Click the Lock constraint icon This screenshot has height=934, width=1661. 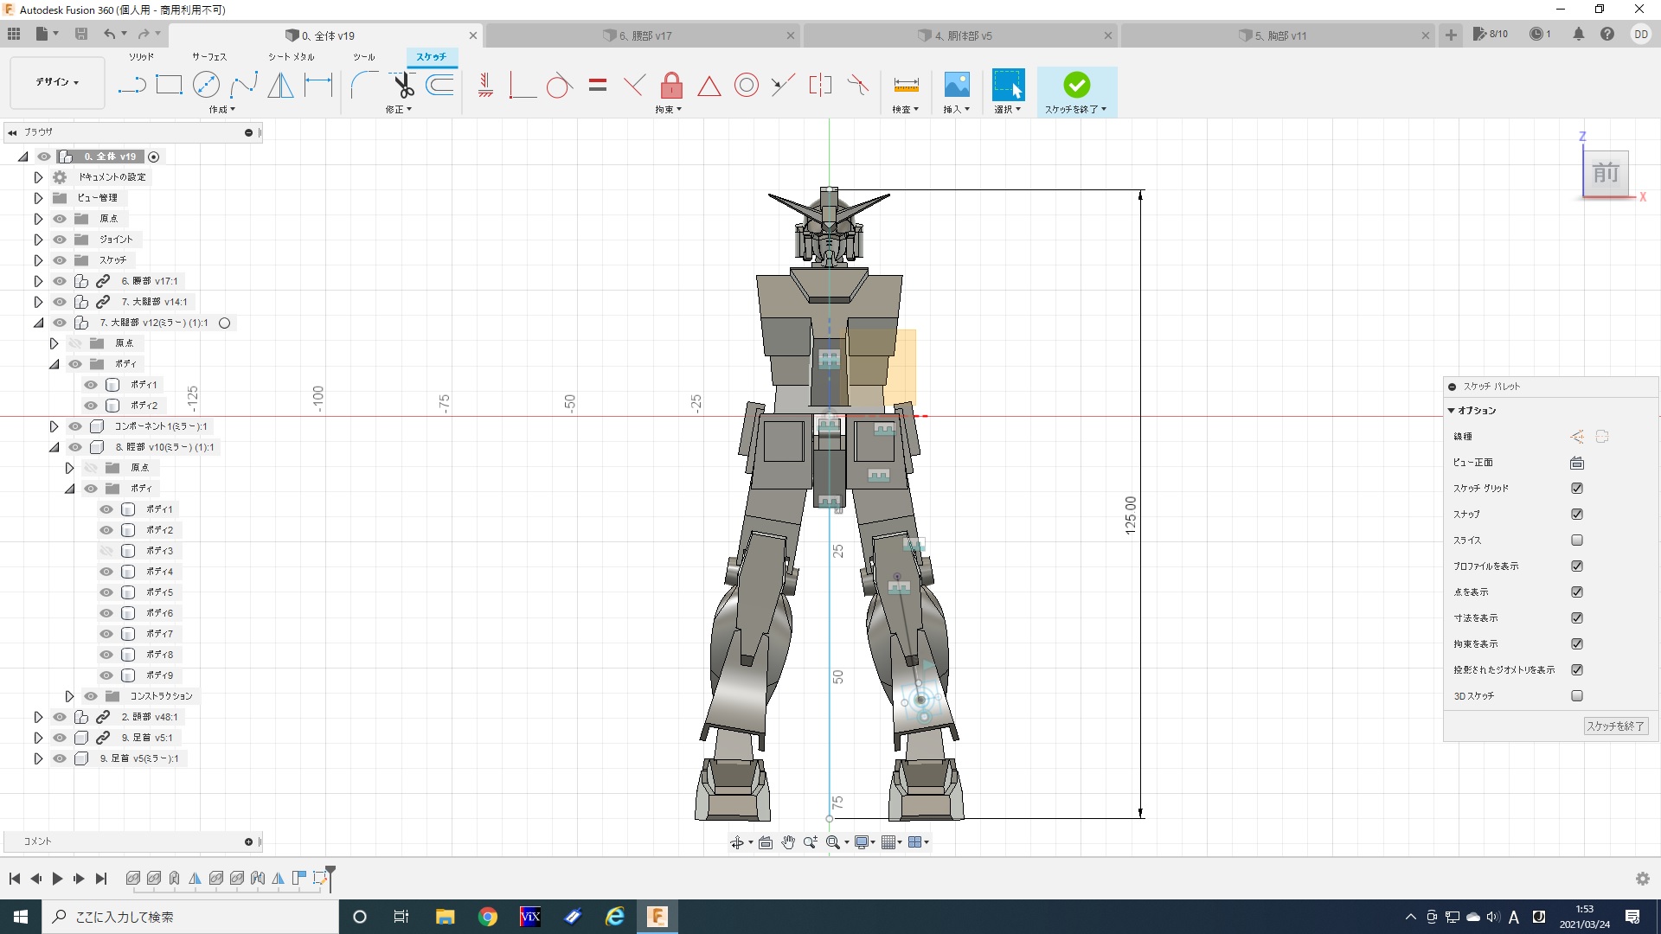coord(671,85)
